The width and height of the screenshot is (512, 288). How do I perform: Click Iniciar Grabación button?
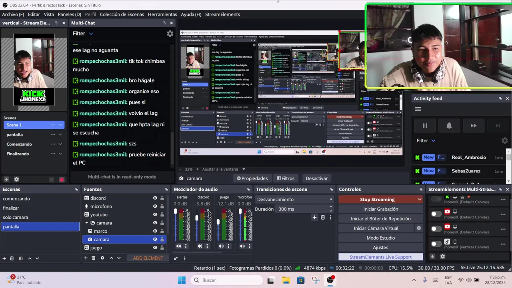[380, 209]
